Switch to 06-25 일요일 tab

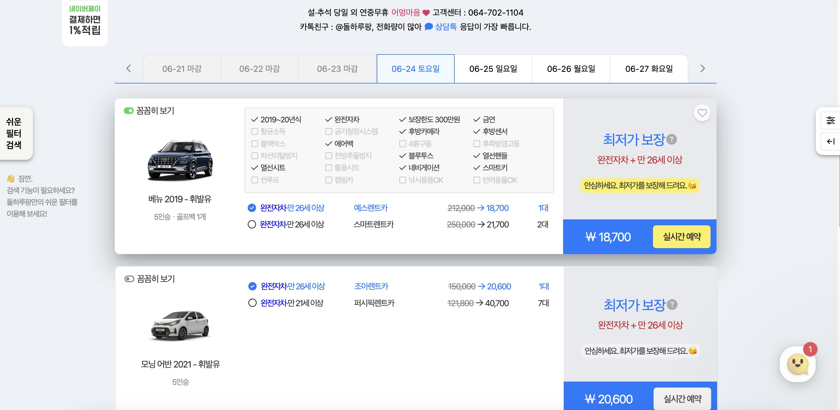493,69
